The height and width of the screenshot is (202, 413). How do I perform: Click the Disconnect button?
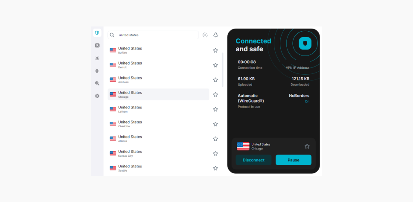[x=253, y=160]
